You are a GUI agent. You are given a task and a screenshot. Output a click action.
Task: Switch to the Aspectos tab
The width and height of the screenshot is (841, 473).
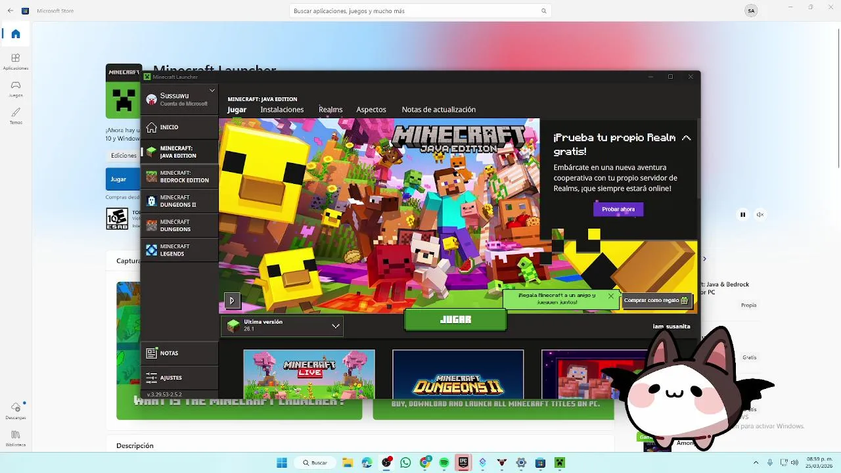coord(371,110)
